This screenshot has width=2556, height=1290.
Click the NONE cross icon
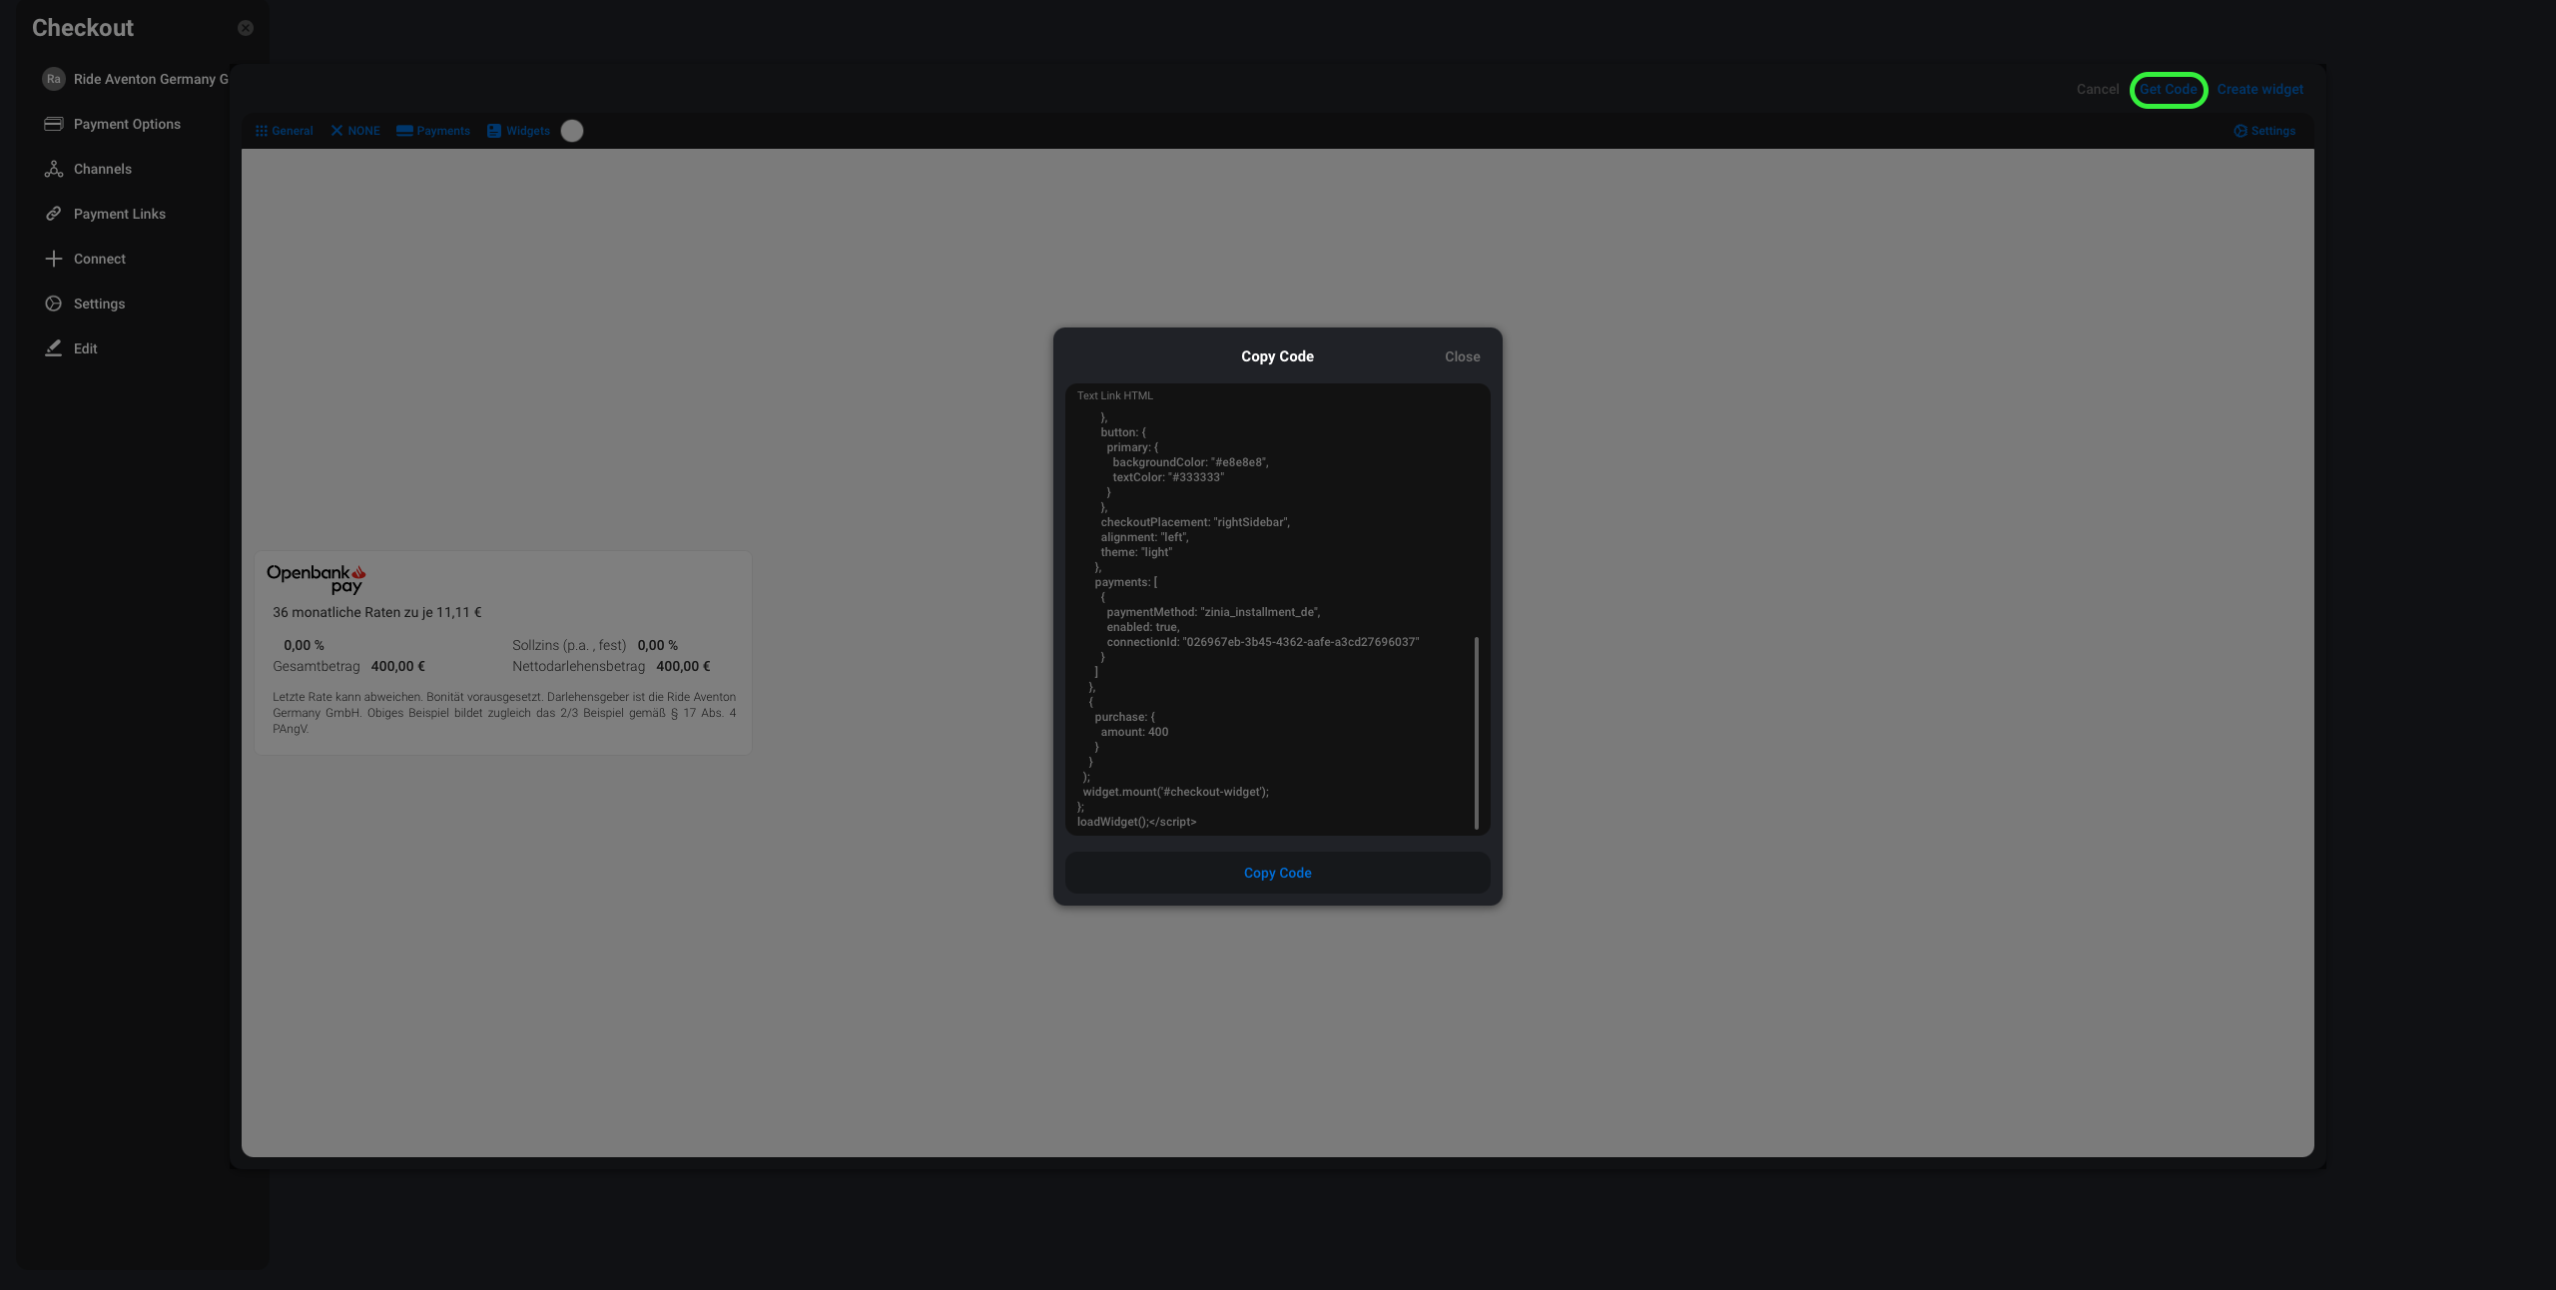[x=337, y=131]
